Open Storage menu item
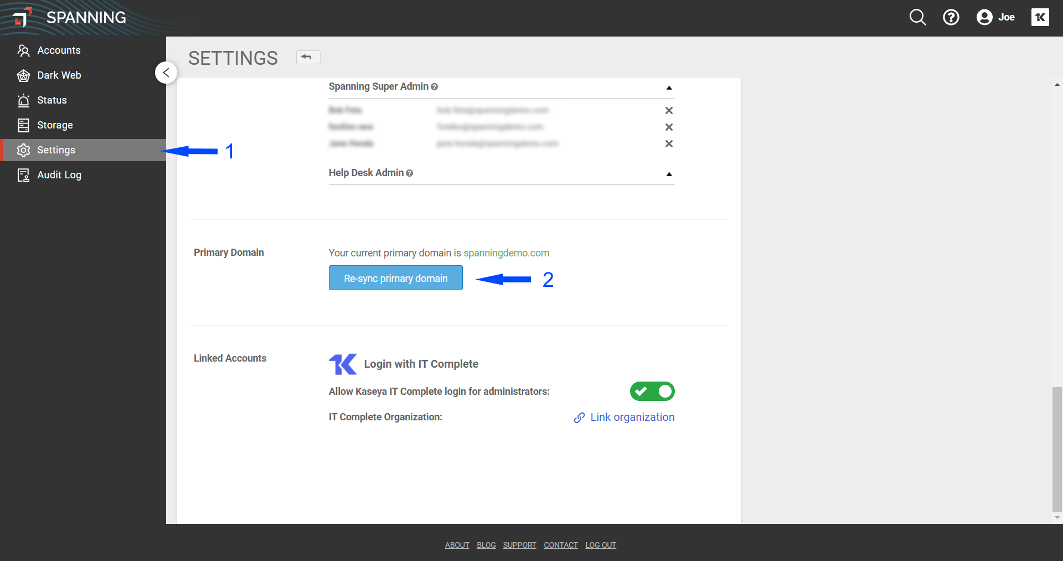Screen dimensions: 1063x561 [x=83, y=125]
